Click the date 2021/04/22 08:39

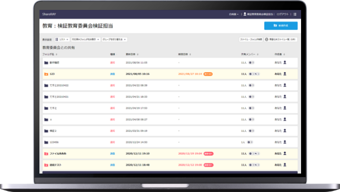(x=136, y=85)
